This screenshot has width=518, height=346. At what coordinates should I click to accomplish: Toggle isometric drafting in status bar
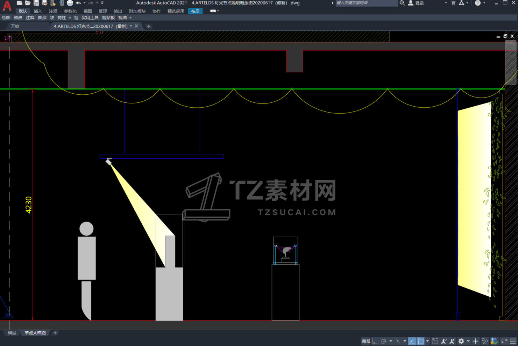pos(398,341)
